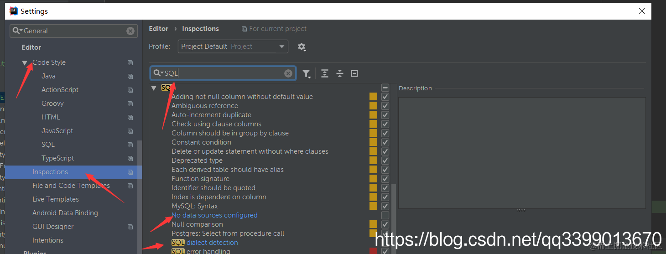Image resolution: width=666 pixels, height=254 pixels.
Task: Clear the SQL inspection search text
Action: click(x=288, y=73)
